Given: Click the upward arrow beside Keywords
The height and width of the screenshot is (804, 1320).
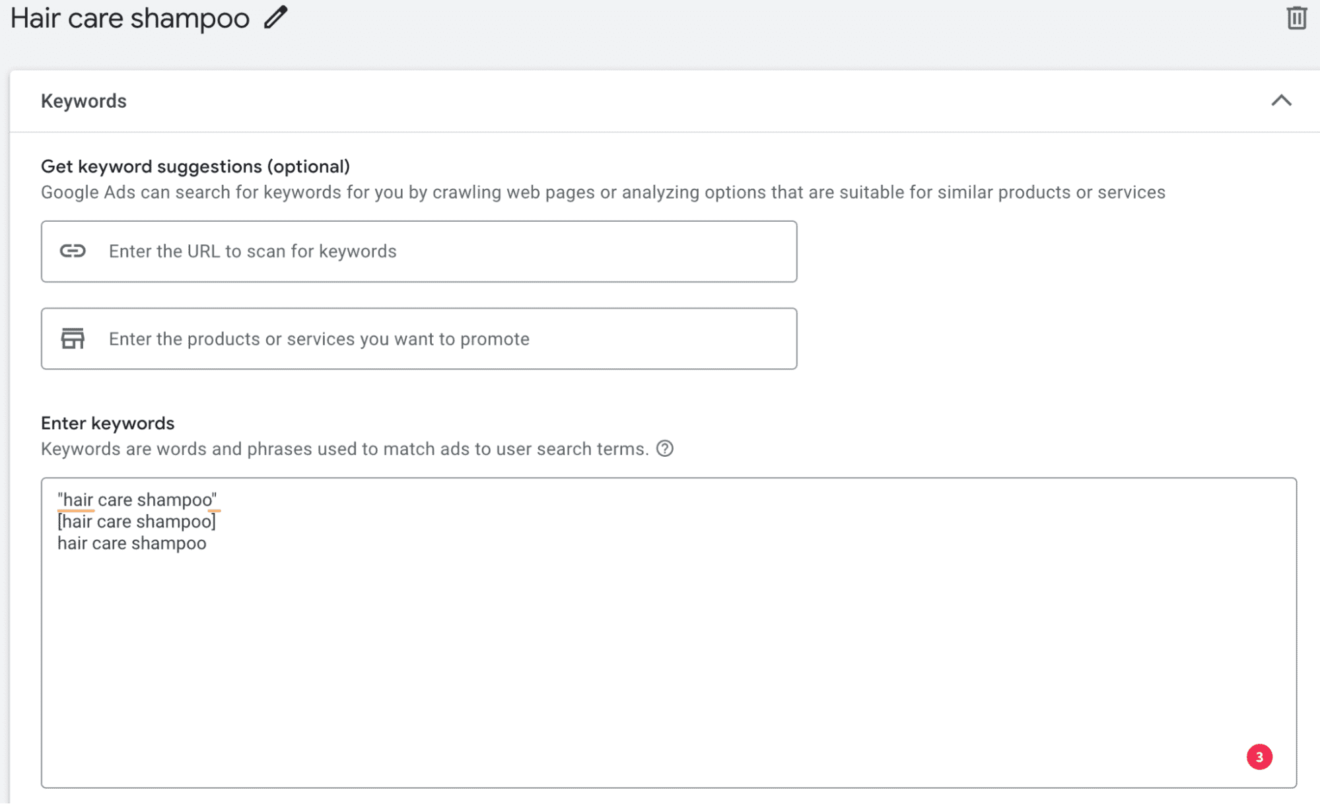Looking at the screenshot, I should pos(1282,101).
